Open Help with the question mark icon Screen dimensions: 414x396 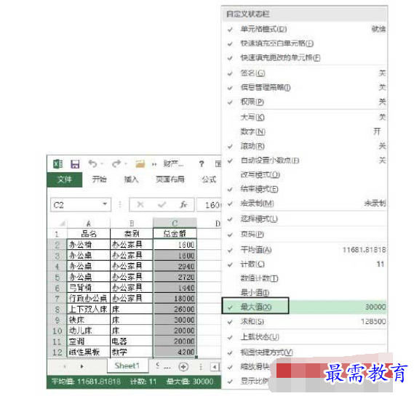pos(202,164)
